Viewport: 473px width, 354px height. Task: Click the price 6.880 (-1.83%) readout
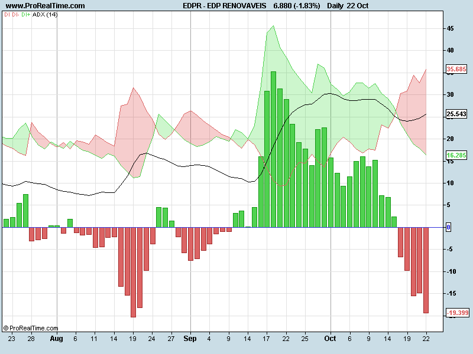[297, 6]
